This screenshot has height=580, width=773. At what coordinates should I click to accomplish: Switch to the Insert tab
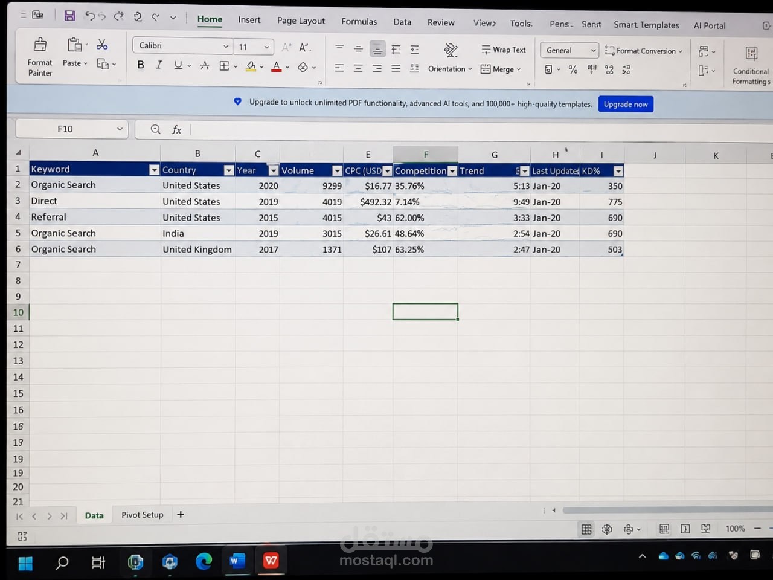point(249,20)
